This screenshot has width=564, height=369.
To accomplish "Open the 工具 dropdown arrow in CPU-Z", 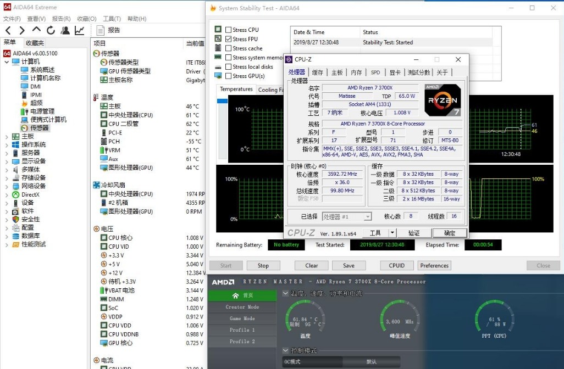I will 392,233.
